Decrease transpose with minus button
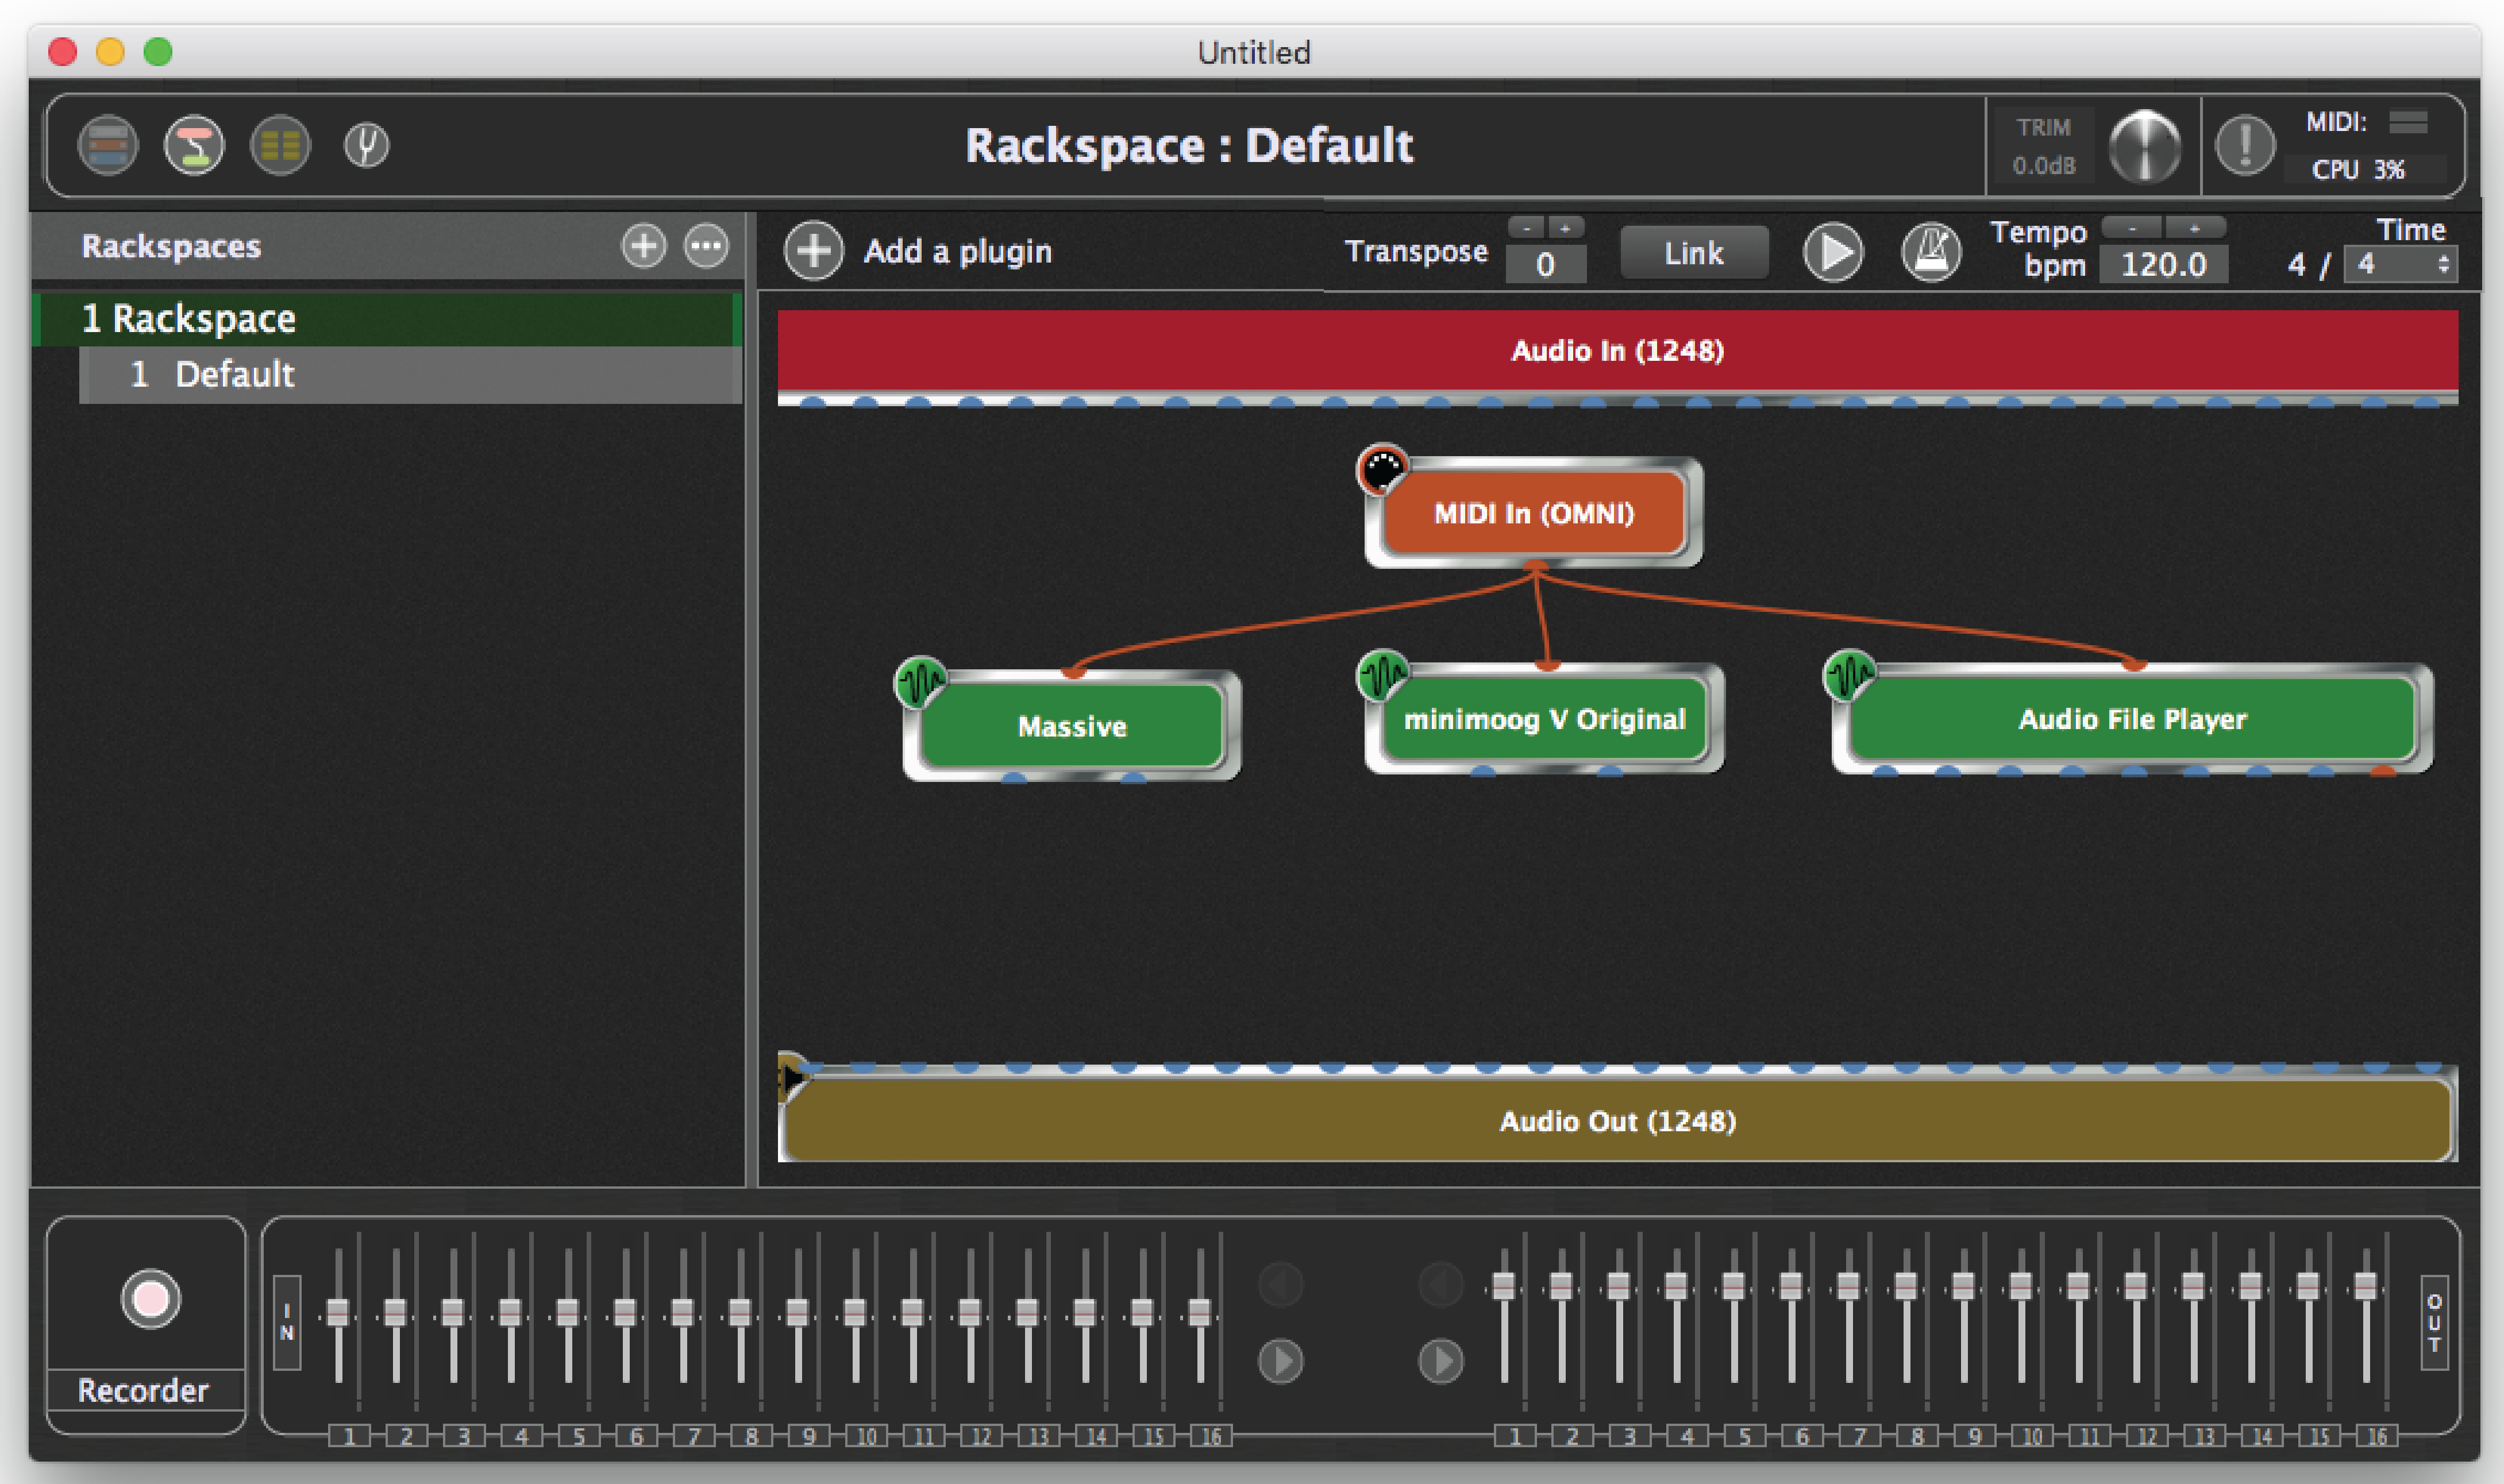The width and height of the screenshot is (2504, 1484). (x=1526, y=228)
